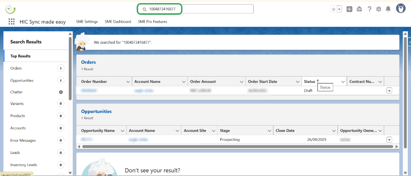Open Stage column dropdown
This screenshot has width=411, height=176.
click(269, 131)
